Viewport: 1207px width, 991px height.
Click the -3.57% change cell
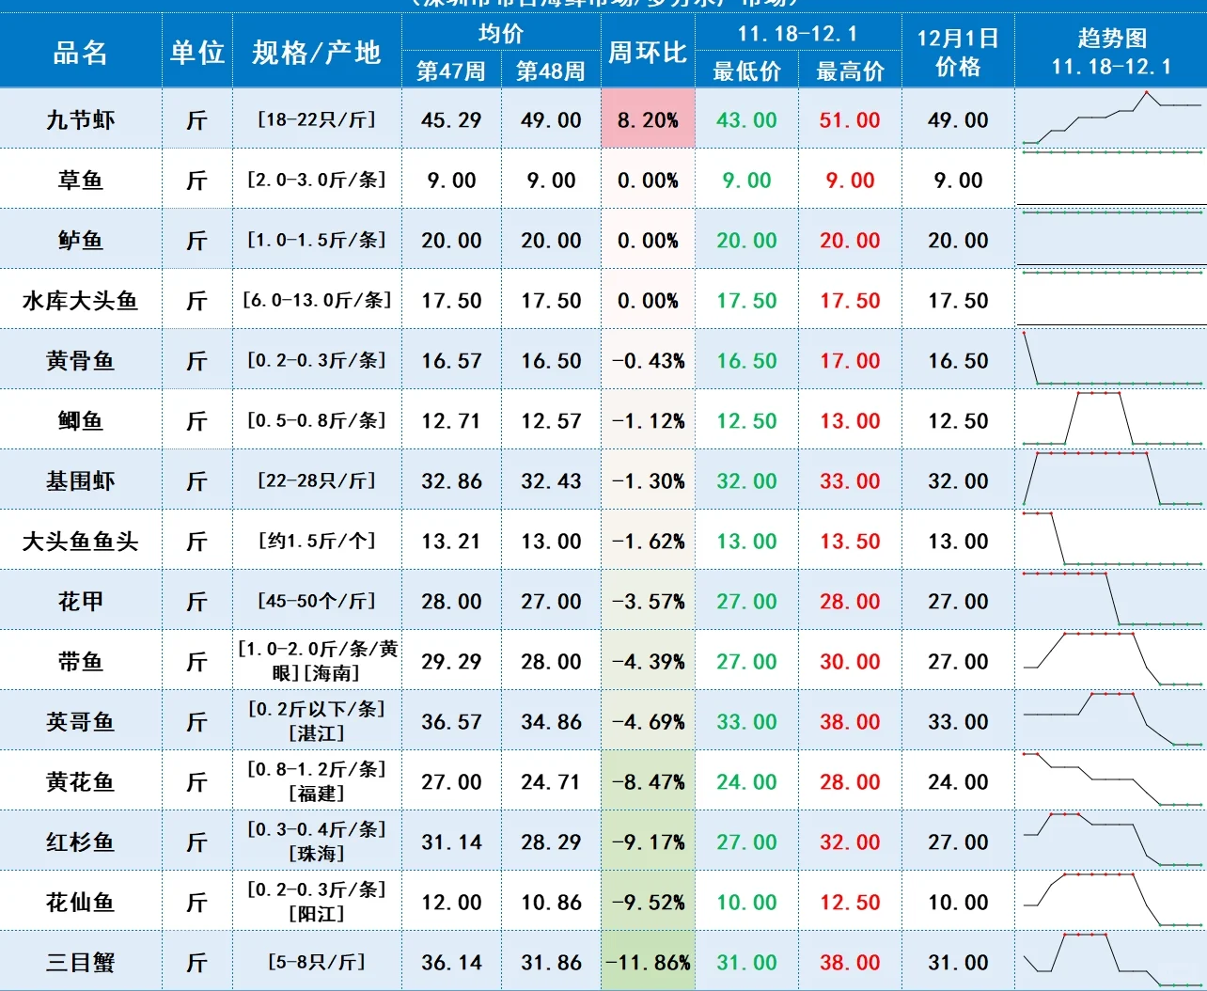coord(648,602)
